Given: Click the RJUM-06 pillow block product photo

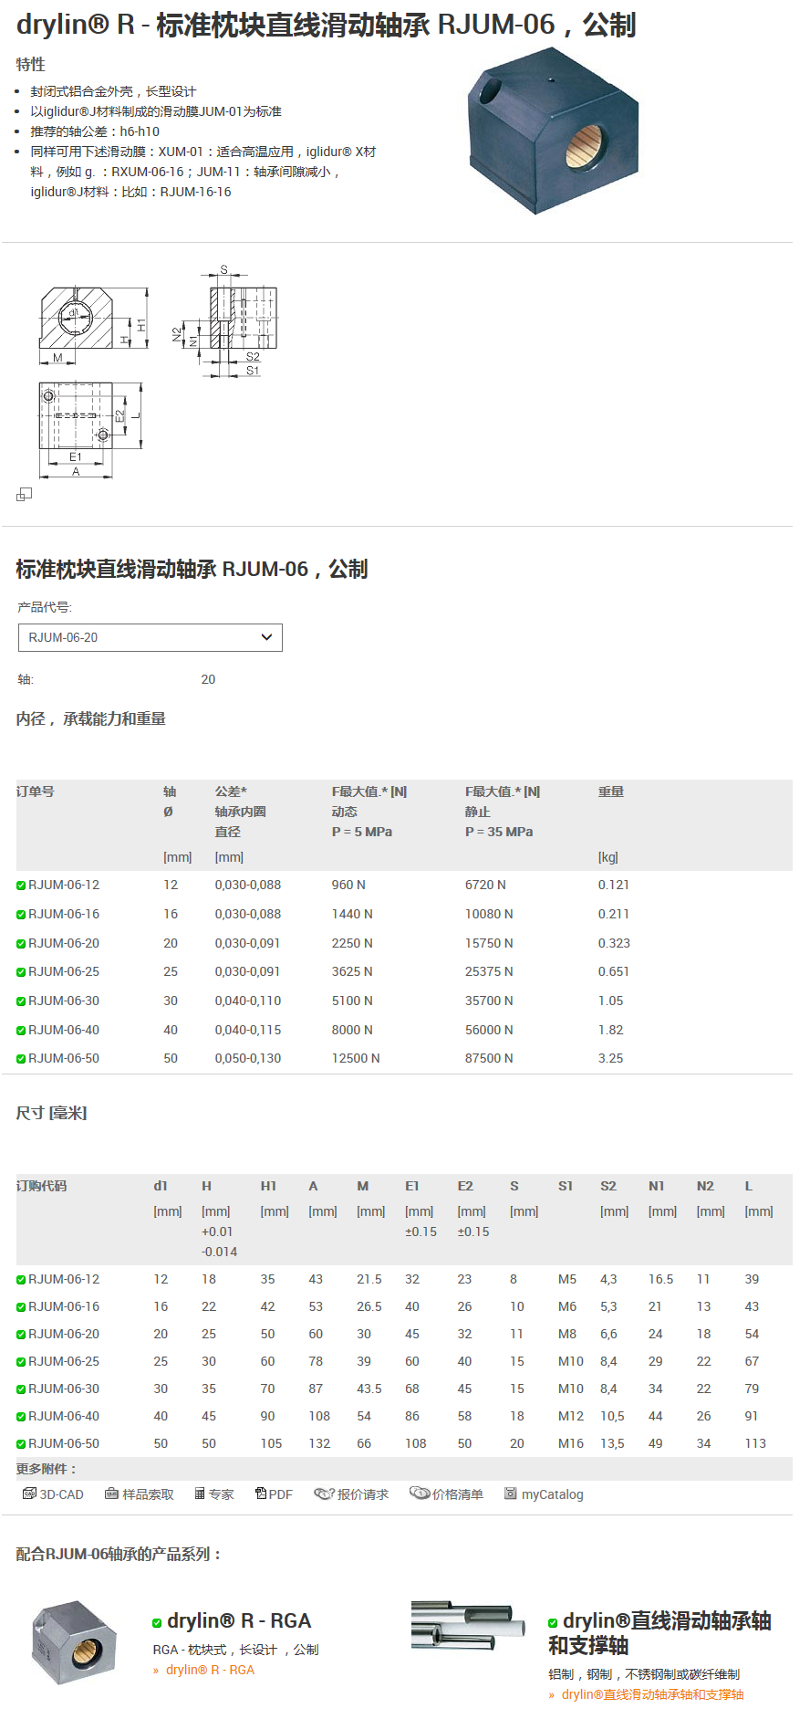Looking at the screenshot, I should 553,131.
